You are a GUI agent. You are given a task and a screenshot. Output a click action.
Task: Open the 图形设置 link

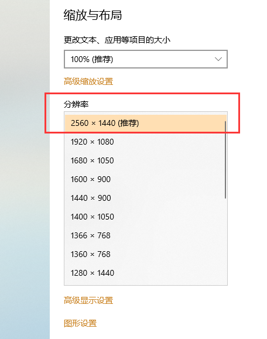click(x=80, y=323)
